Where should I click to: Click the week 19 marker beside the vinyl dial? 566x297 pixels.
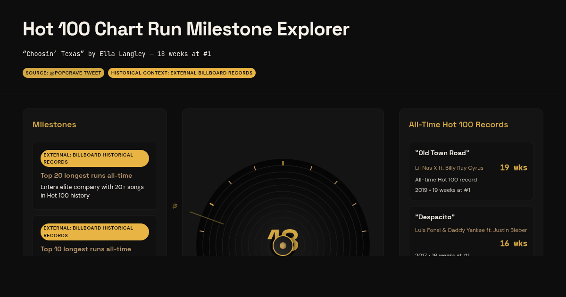coord(175,206)
